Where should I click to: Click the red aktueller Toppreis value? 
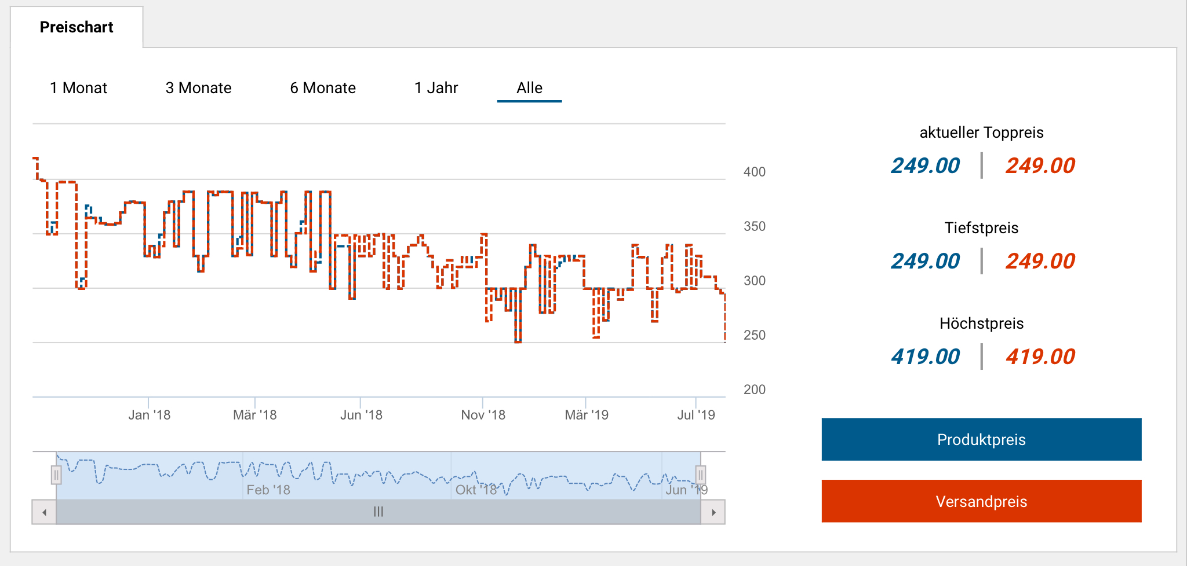point(1040,166)
